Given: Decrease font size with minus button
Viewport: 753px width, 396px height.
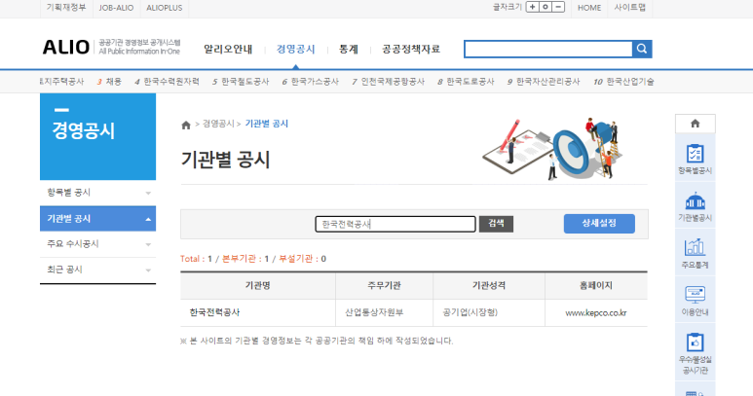Looking at the screenshot, I should [558, 7].
